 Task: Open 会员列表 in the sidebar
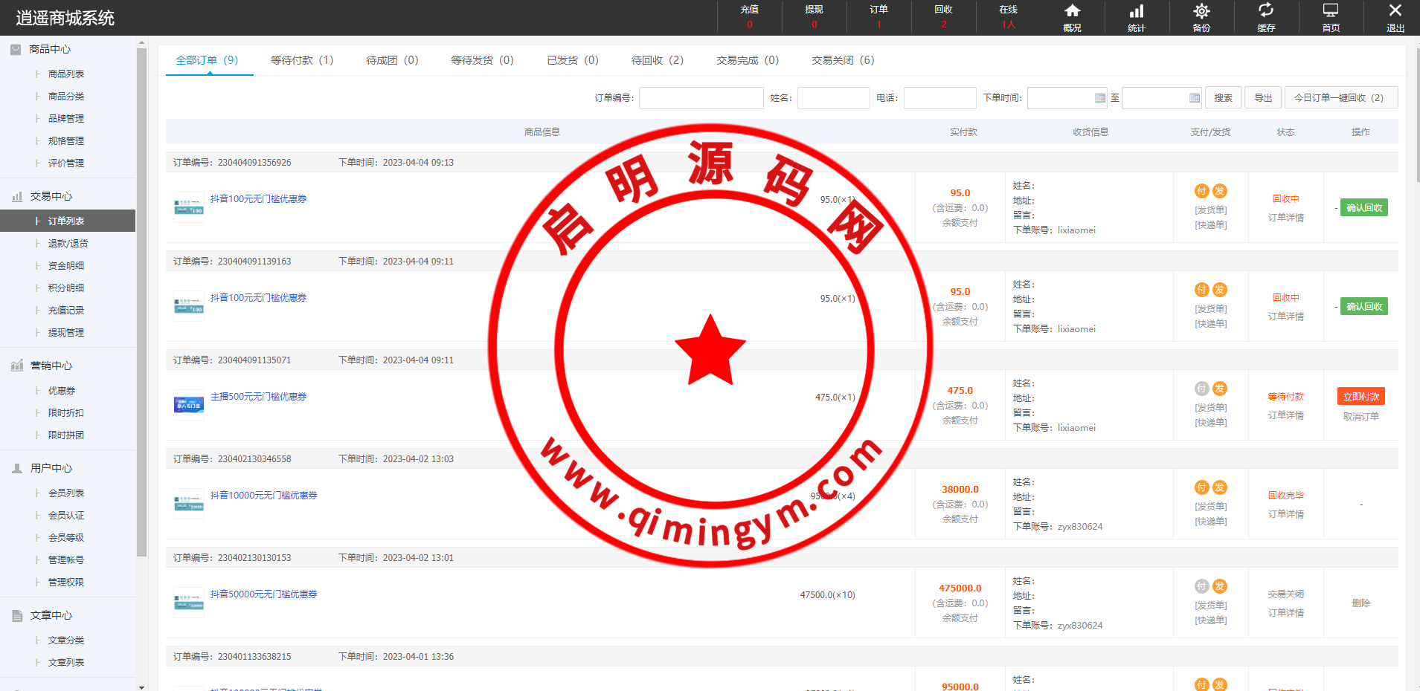pos(66,493)
